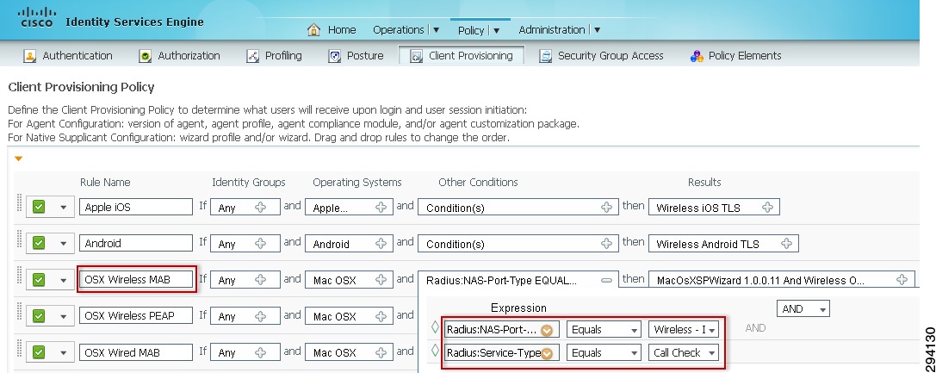Image resolution: width=936 pixels, height=373 pixels.
Task: Go to the Home menu item
Action: (342, 29)
